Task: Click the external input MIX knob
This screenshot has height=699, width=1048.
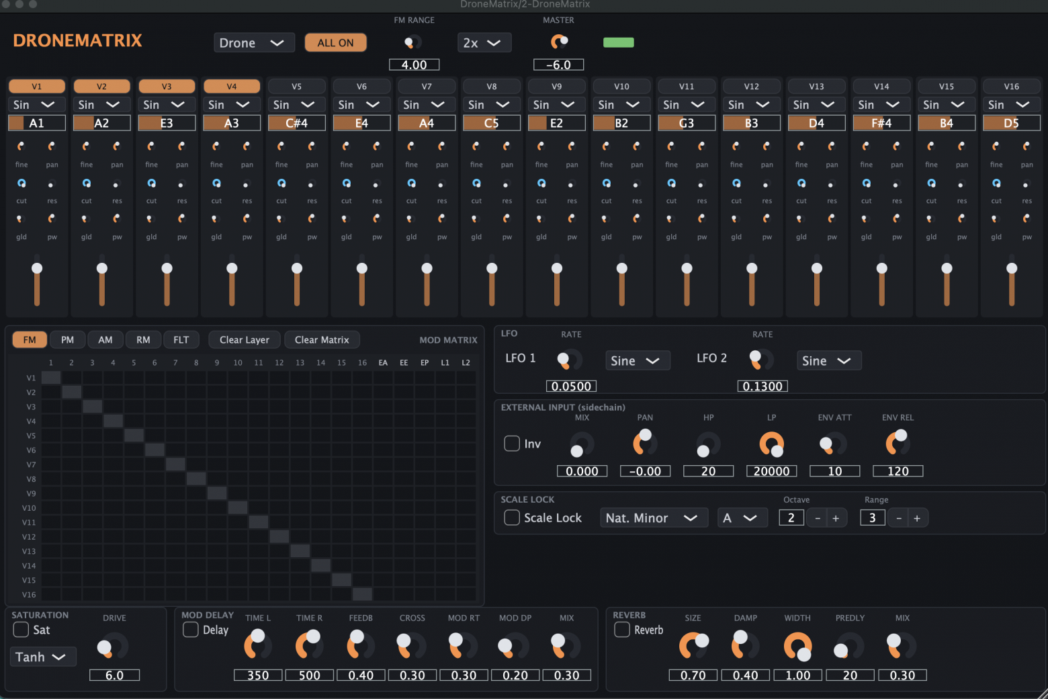Action: pyautogui.click(x=582, y=444)
